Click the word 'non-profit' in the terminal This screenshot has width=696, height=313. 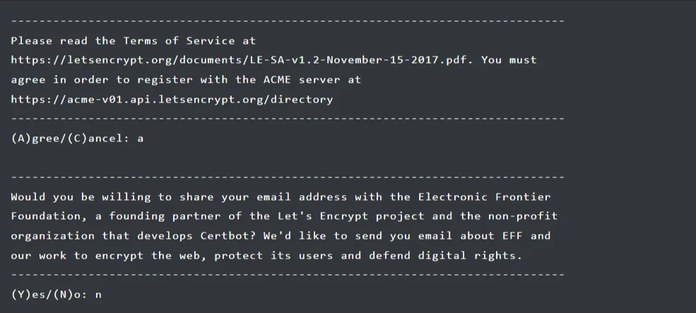pos(523,216)
